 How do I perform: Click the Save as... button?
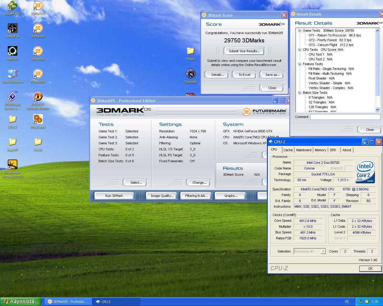point(272,75)
